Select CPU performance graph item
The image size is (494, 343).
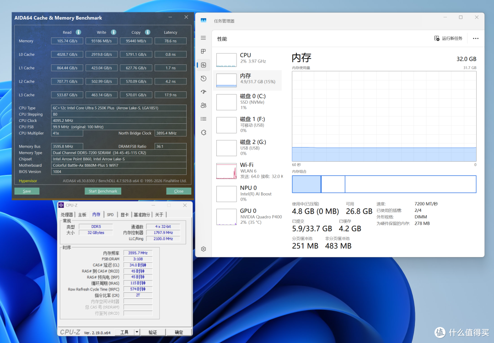247,59
